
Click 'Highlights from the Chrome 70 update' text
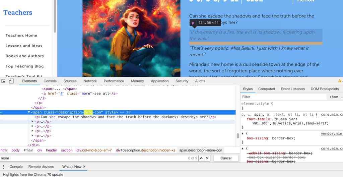tap(33, 175)
